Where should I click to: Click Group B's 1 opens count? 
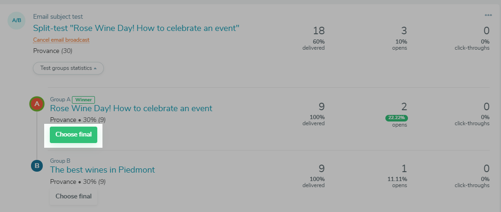click(x=404, y=169)
